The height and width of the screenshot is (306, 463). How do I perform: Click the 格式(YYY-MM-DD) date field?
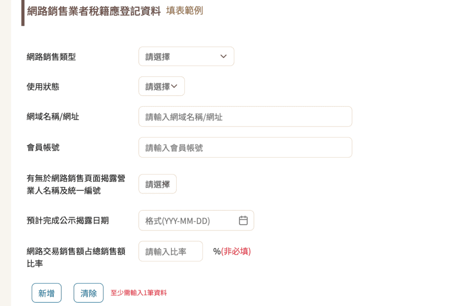tap(196, 221)
